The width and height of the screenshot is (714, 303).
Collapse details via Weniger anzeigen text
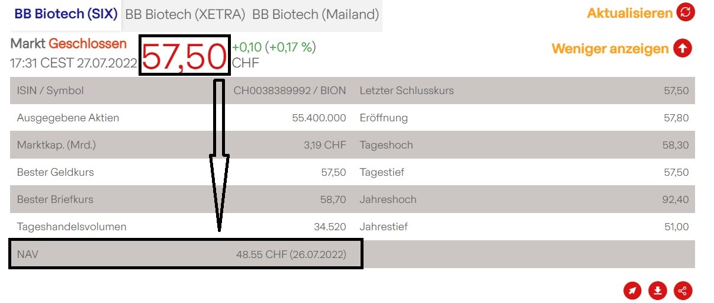610,49
